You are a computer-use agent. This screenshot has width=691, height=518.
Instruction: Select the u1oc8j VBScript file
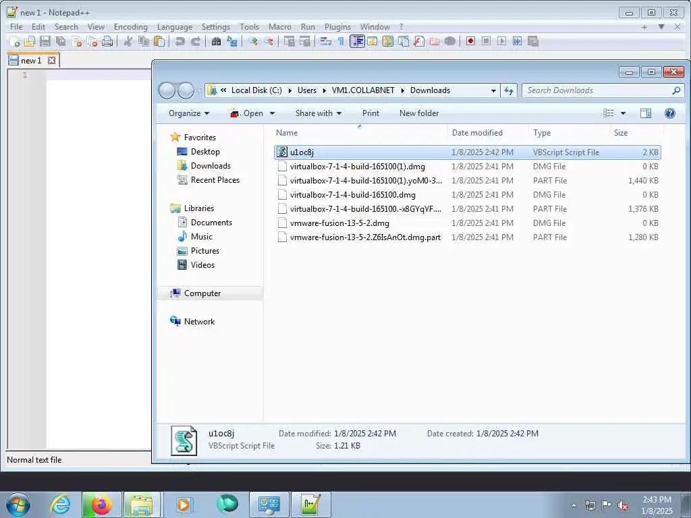pos(467,152)
